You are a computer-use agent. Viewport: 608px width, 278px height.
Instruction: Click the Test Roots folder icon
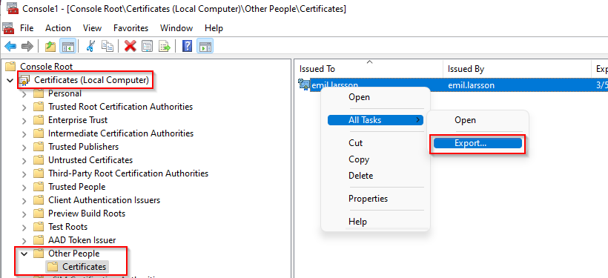click(39, 227)
